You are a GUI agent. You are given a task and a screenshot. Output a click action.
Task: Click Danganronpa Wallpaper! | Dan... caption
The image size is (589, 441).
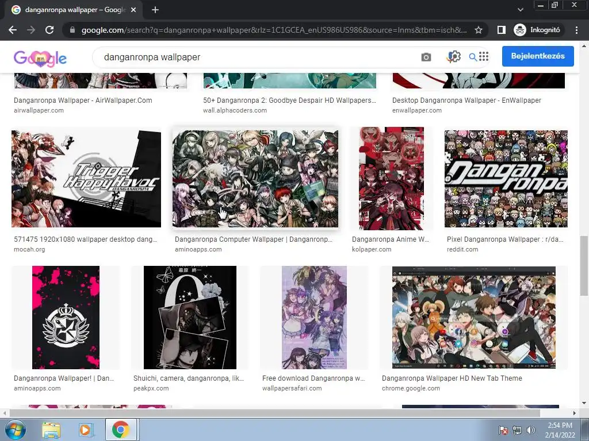(64, 378)
